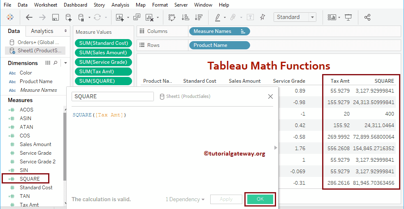Screen dimensions: 404x209
Task: Open the Dashboard menu
Action: 75,5
